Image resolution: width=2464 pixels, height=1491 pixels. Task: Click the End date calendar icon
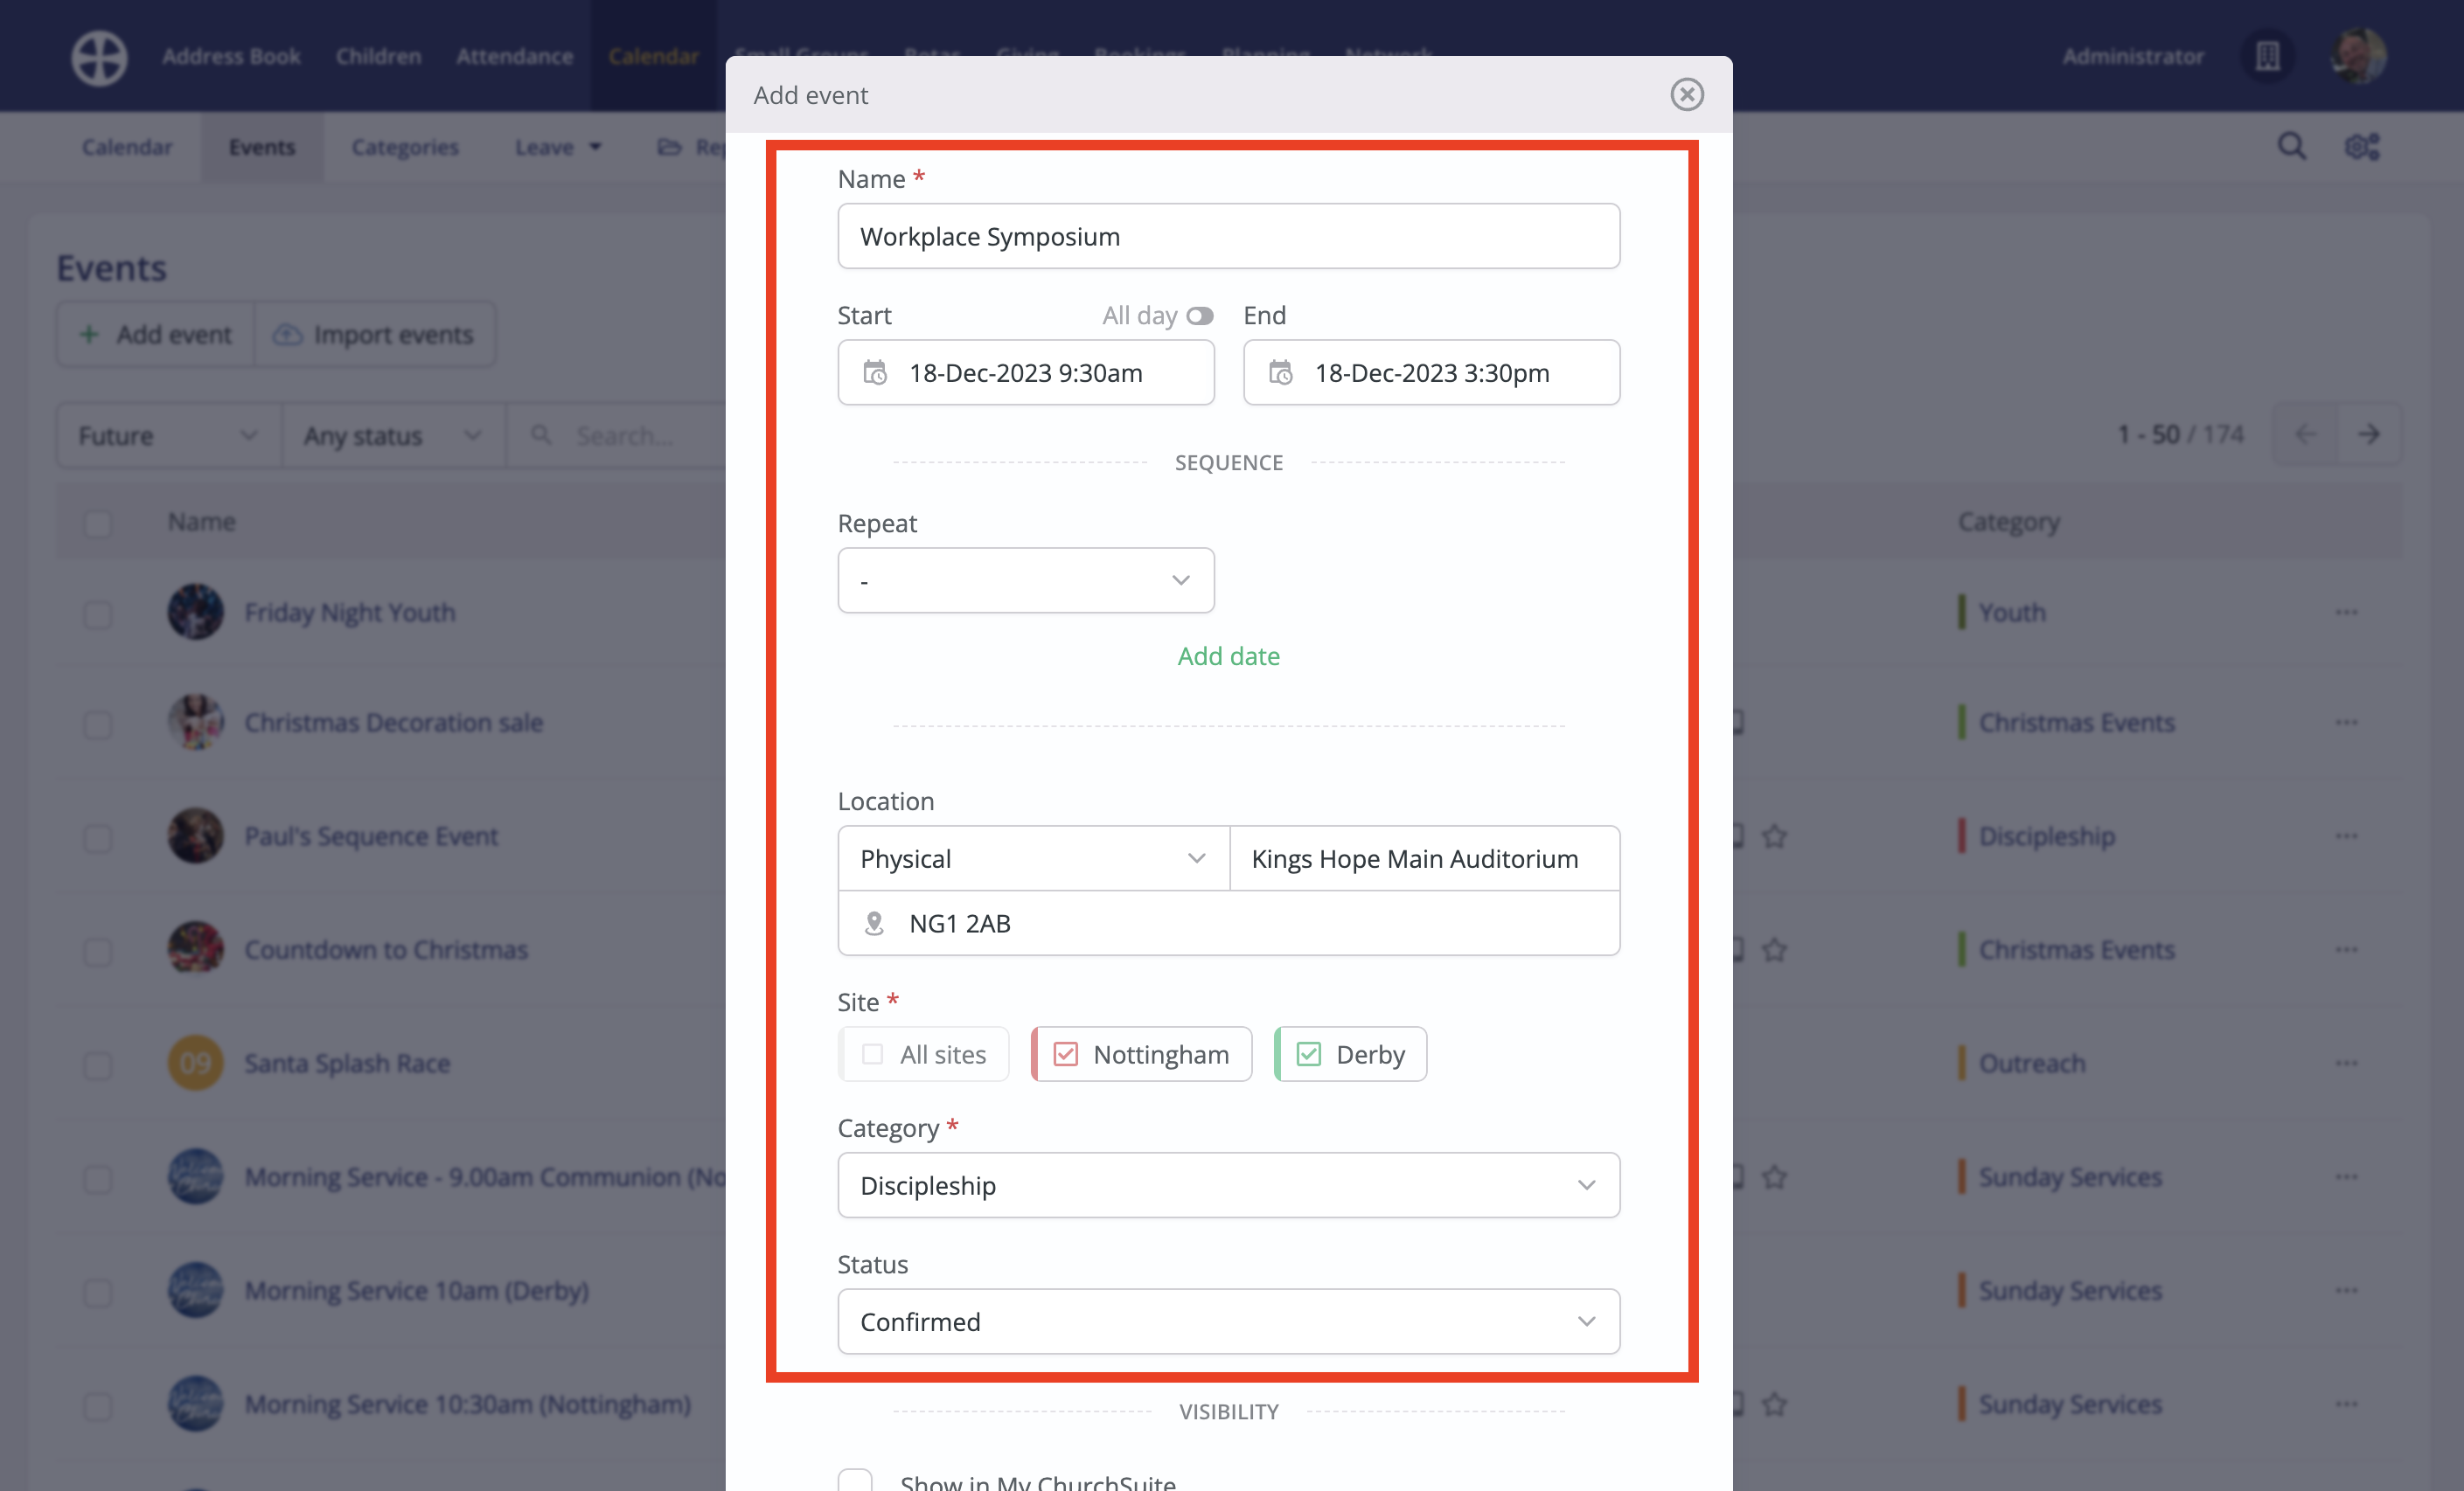[x=1281, y=372]
